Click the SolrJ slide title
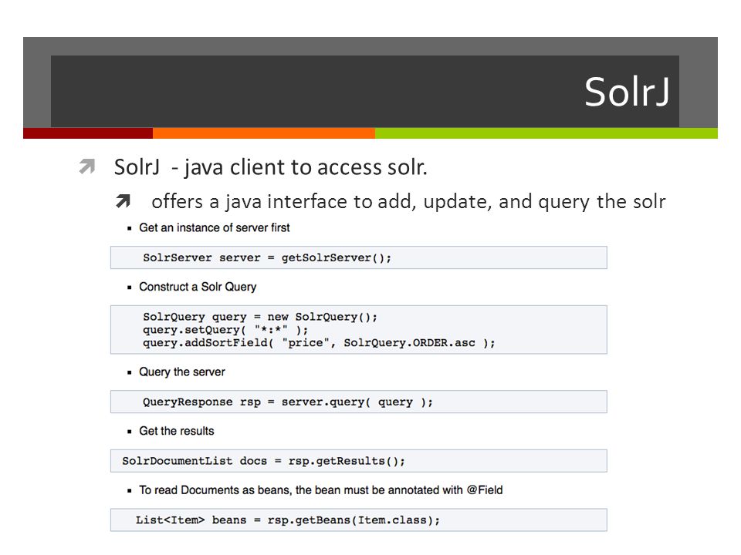The width and height of the screenshot is (741, 555). [x=627, y=92]
